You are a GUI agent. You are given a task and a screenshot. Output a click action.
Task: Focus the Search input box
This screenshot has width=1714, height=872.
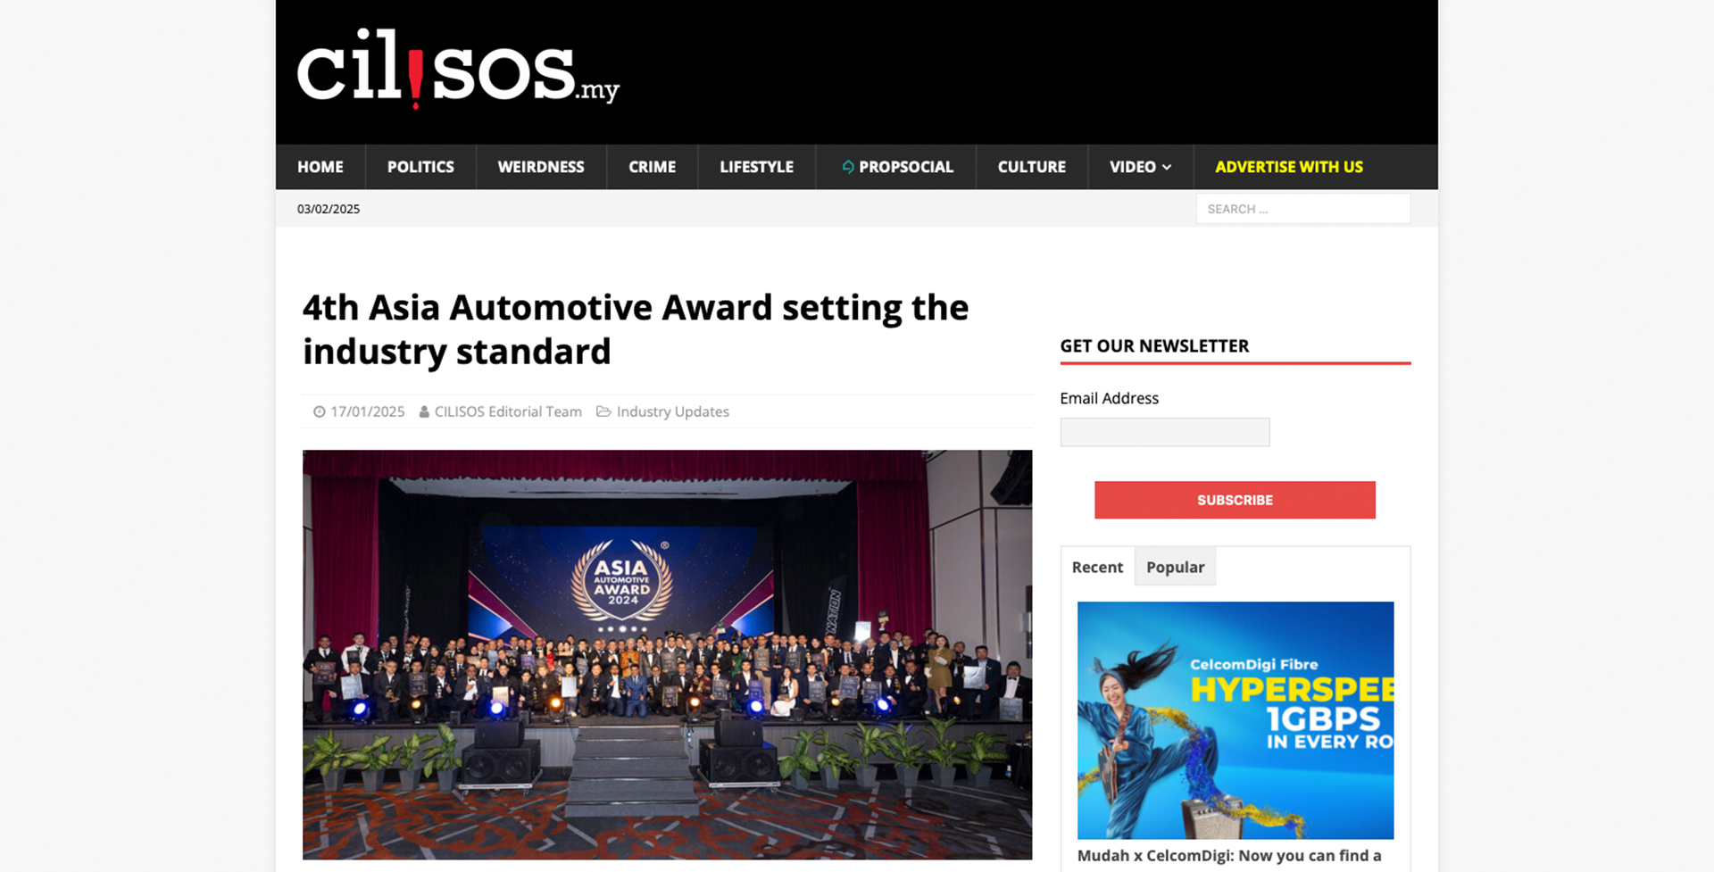click(x=1302, y=209)
